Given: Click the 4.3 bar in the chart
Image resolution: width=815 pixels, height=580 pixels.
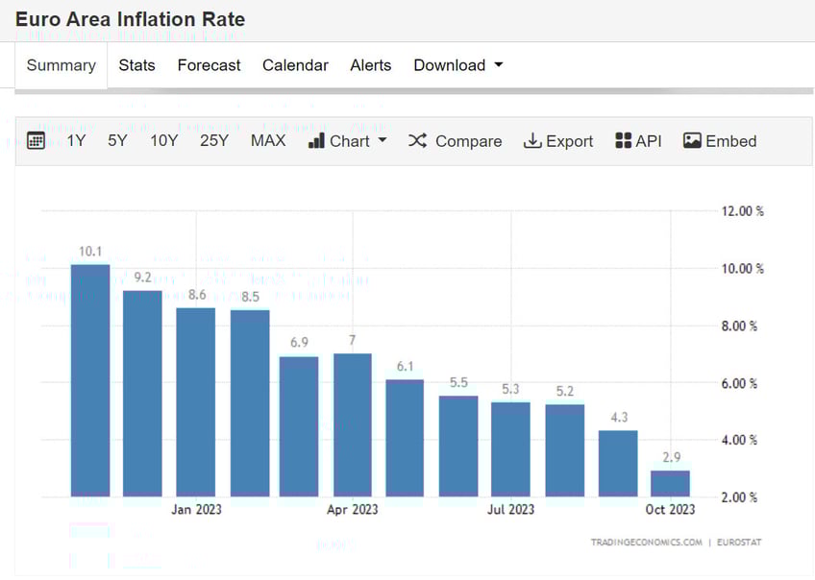Looking at the screenshot, I should (x=618, y=464).
